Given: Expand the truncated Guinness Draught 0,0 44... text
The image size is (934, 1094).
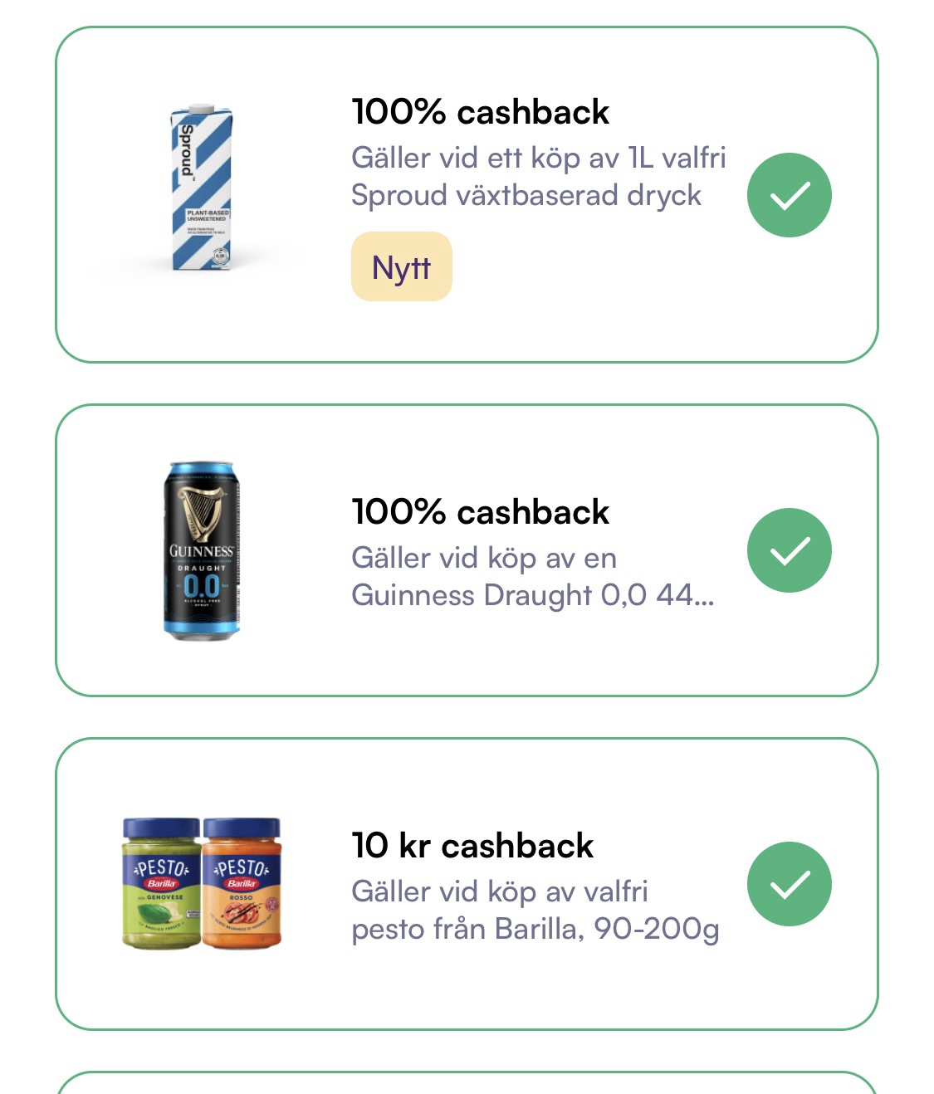Looking at the screenshot, I should tap(533, 595).
